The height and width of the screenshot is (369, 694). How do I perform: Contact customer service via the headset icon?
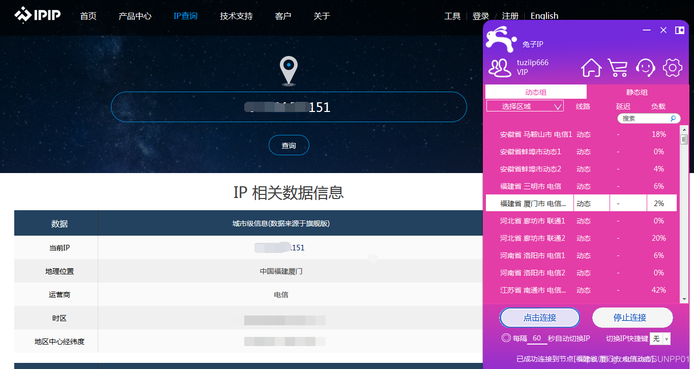click(x=645, y=67)
